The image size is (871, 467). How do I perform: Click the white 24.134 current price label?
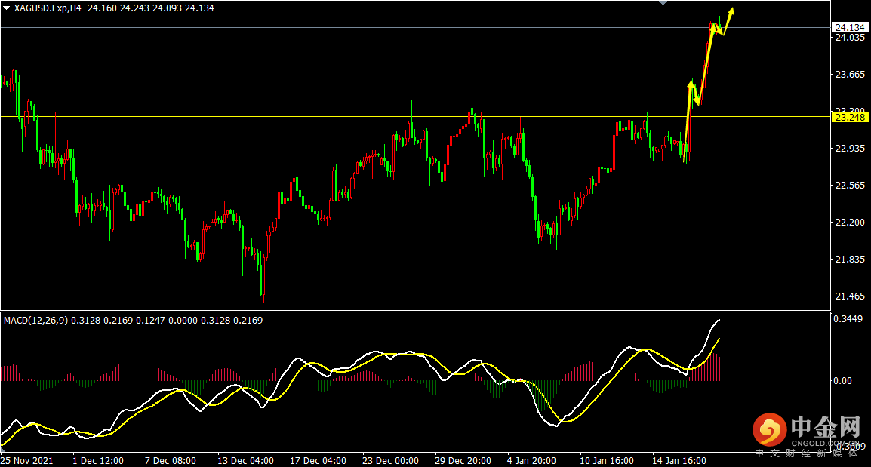tap(850, 28)
